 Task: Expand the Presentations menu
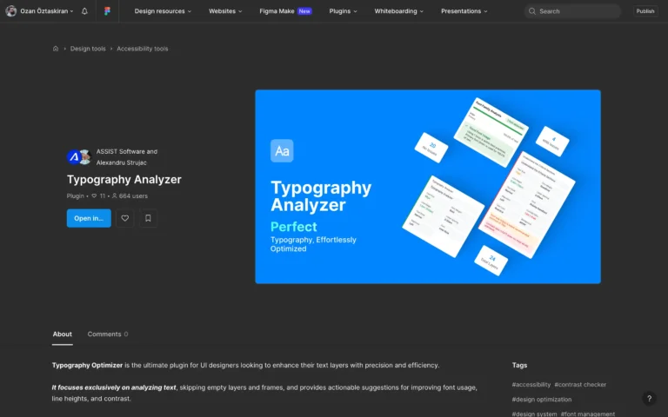click(464, 11)
